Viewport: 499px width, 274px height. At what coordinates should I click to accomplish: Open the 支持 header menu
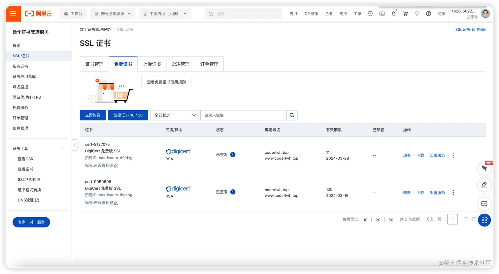point(343,14)
